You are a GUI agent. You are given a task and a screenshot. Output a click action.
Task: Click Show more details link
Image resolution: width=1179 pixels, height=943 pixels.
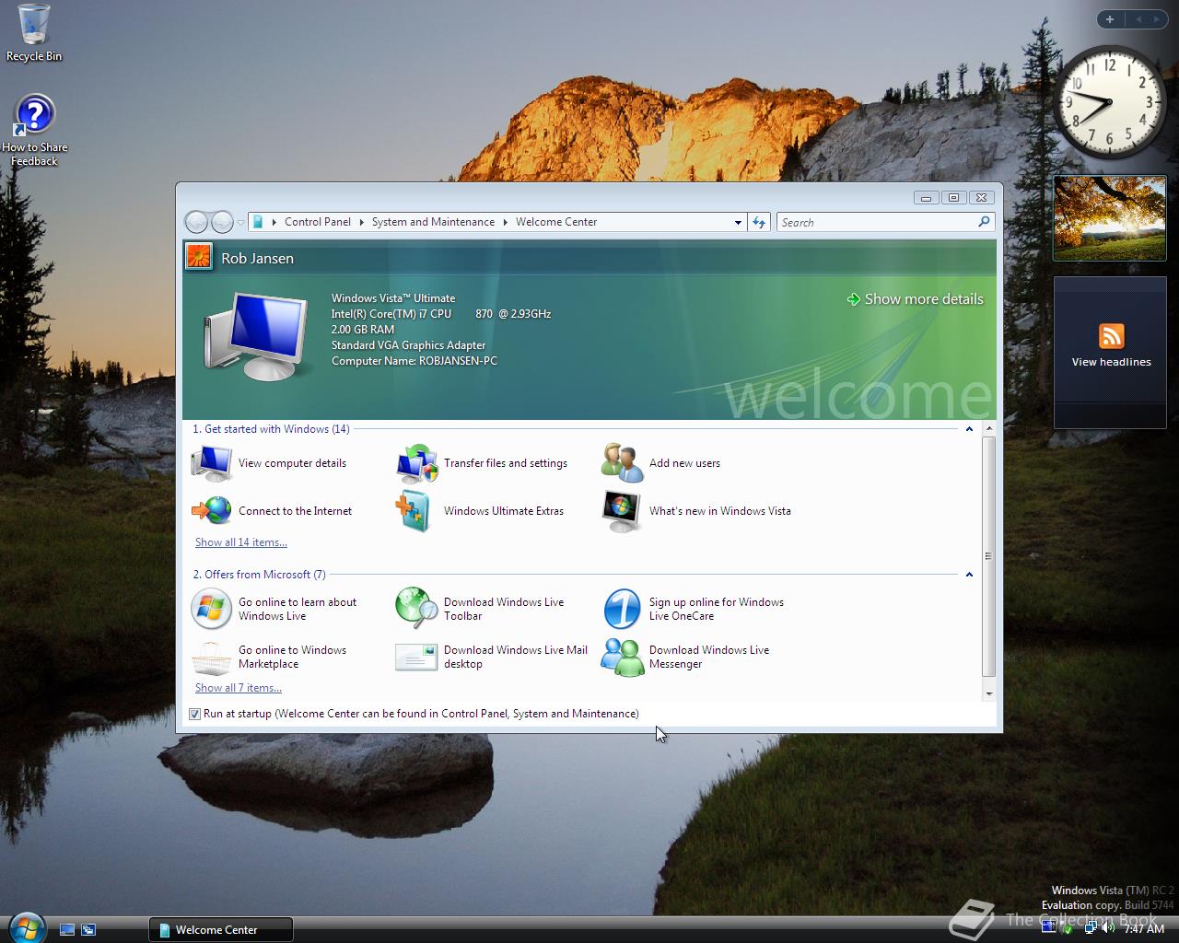point(916,299)
